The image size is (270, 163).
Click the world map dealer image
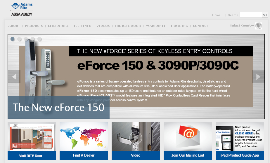pos(84,136)
